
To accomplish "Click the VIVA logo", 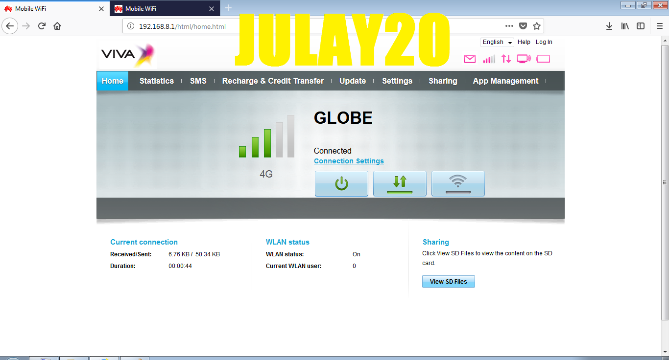I will [127, 55].
